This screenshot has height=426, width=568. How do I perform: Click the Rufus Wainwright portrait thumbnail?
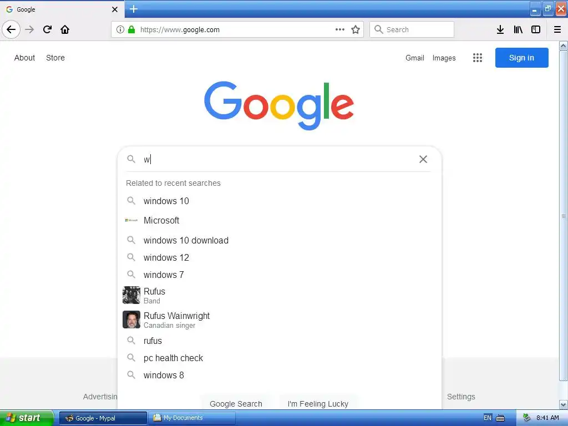click(x=131, y=319)
